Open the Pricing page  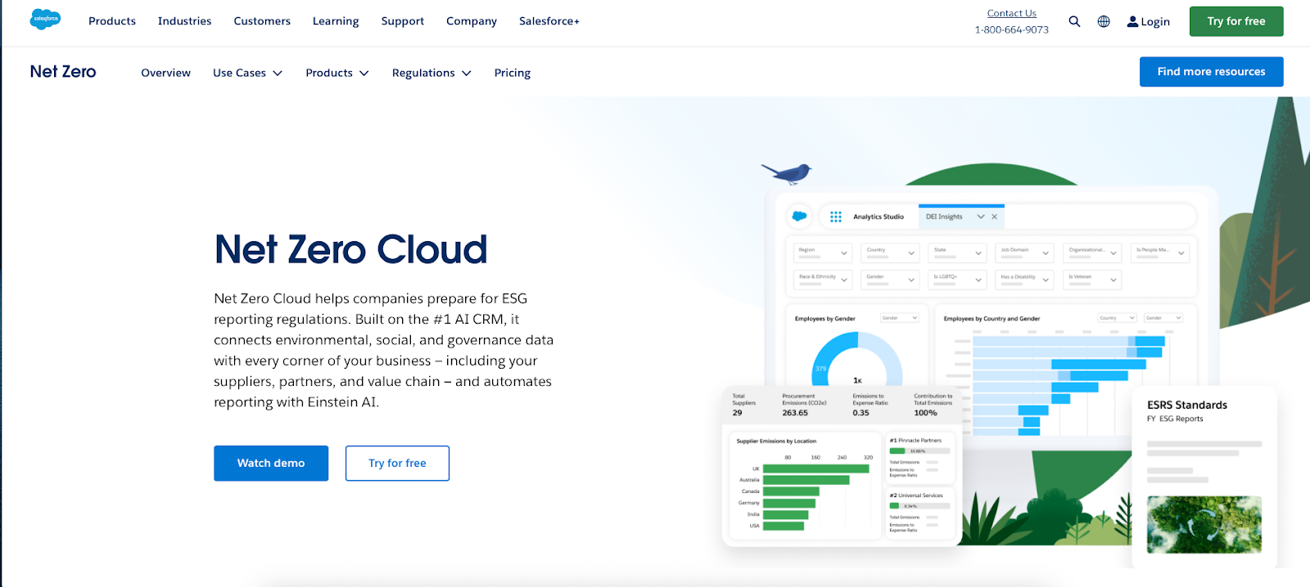[x=513, y=73]
